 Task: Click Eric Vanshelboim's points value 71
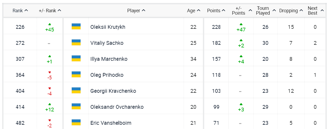point(216,123)
